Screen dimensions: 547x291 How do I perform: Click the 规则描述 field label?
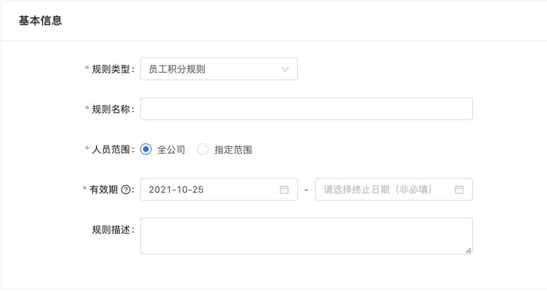tap(111, 230)
